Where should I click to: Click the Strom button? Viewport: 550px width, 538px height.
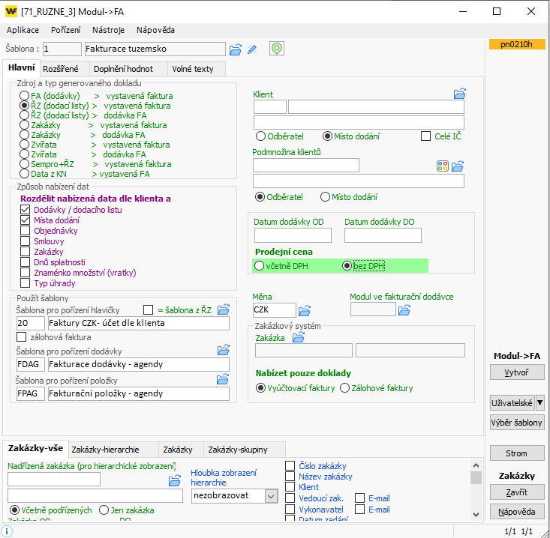coord(517,453)
